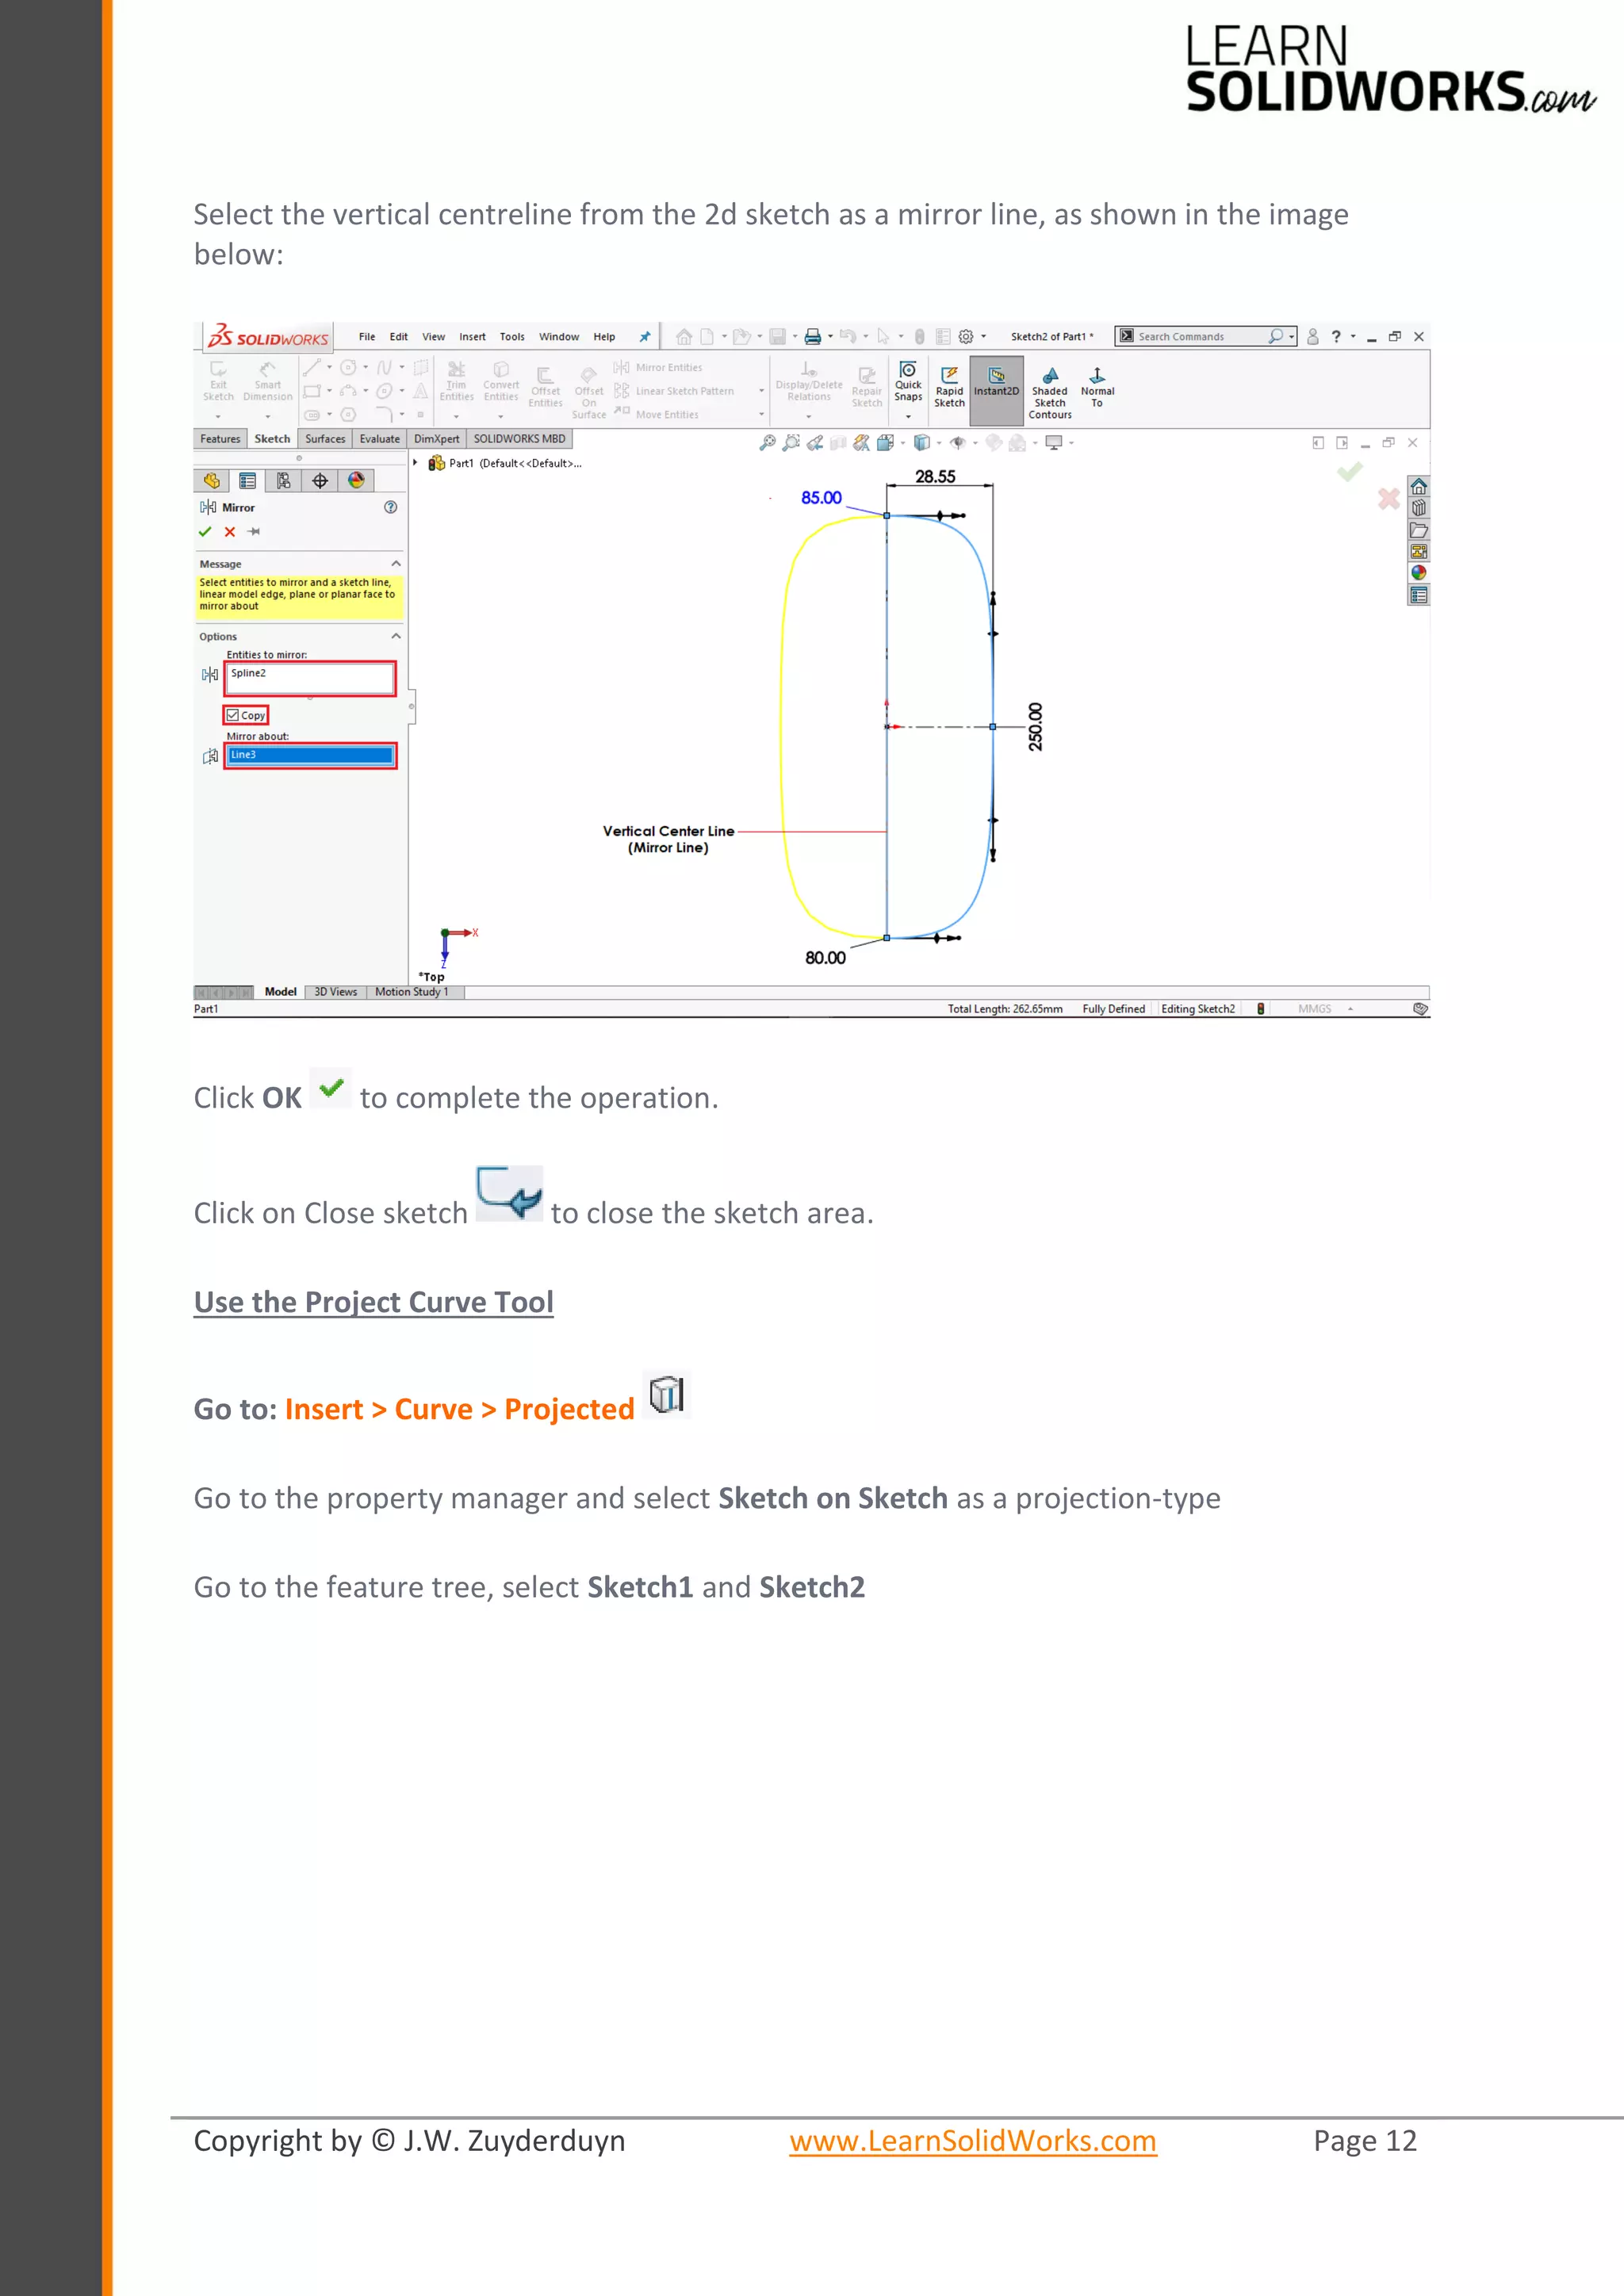The width and height of the screenshot is (1624, 2296).
Task: Pin the Mirror PropertyManager with pushpin icon
Action: [254, 532]
